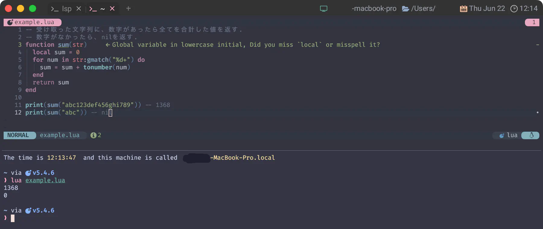Click the local sum = 0 line

[56, 52]
